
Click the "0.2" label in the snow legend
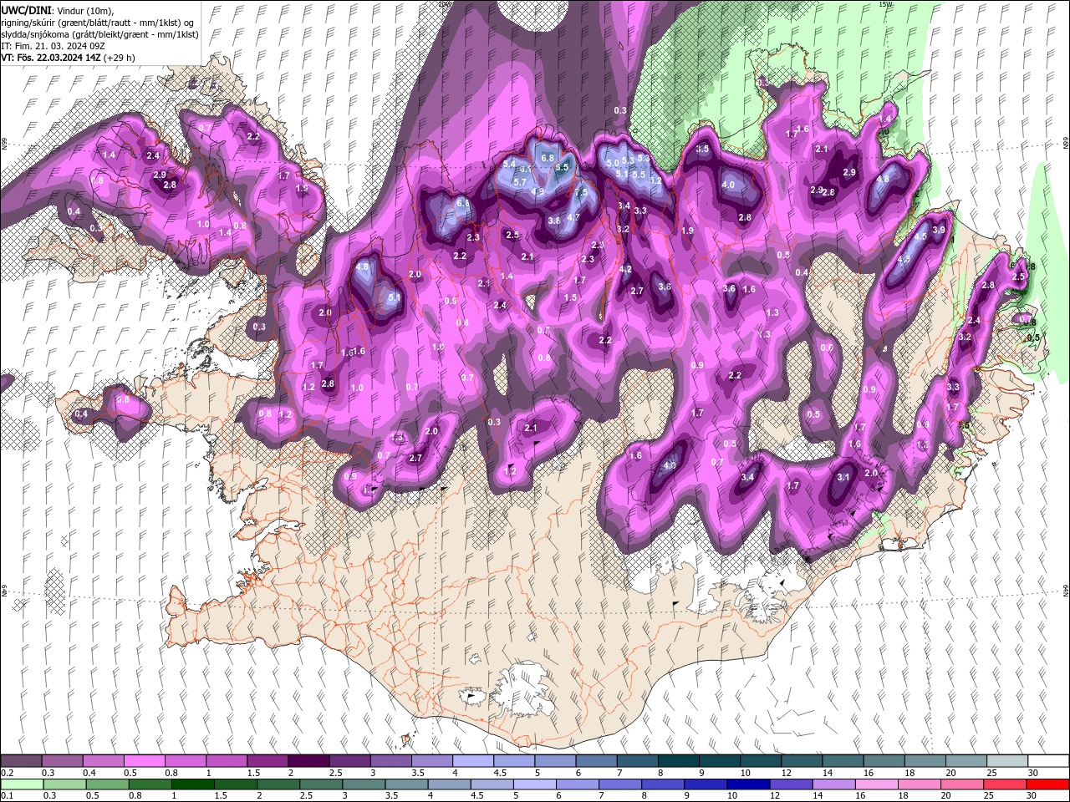(7, 773)
